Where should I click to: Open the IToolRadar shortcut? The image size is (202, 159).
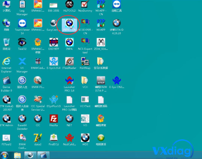[70, 63]
